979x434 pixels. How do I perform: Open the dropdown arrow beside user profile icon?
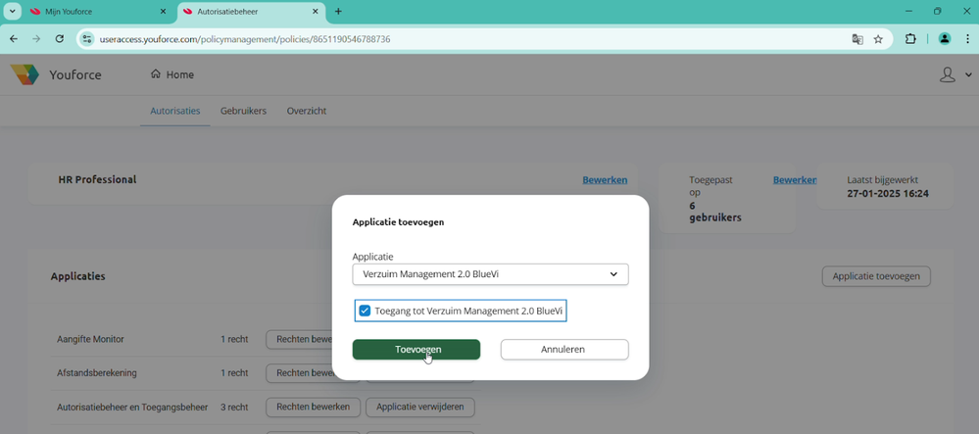tap(968, 74)
